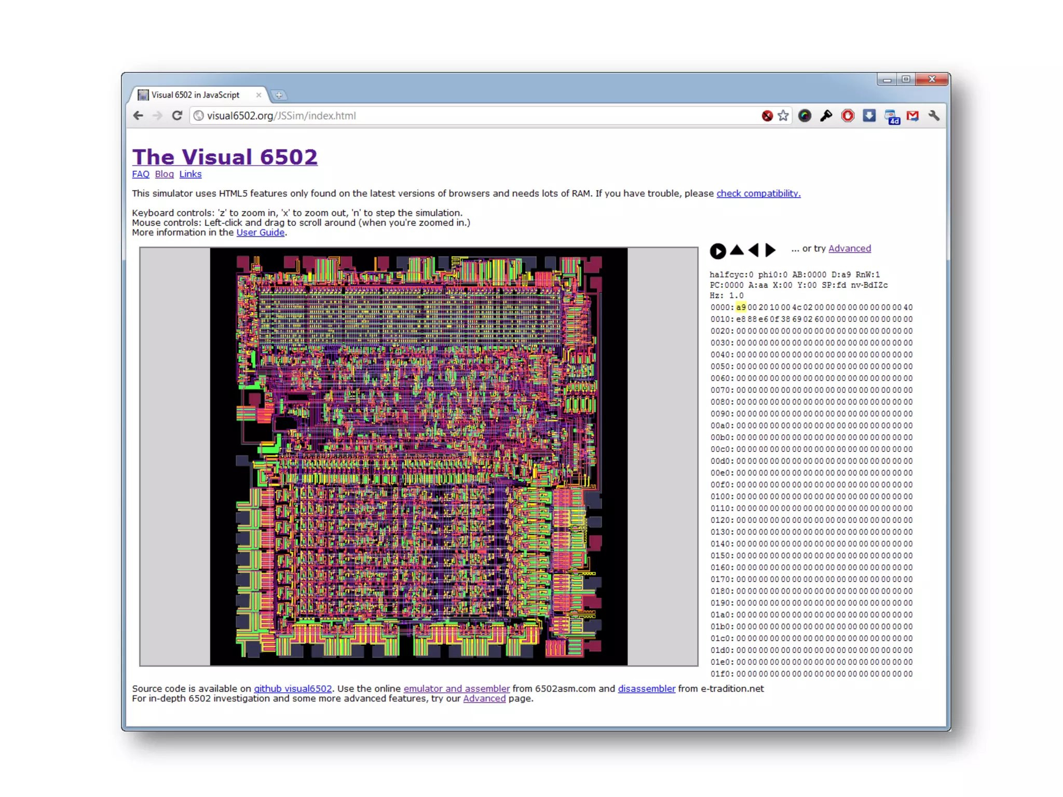Open Chrome wrench settings menu

(x=934, y=116)
